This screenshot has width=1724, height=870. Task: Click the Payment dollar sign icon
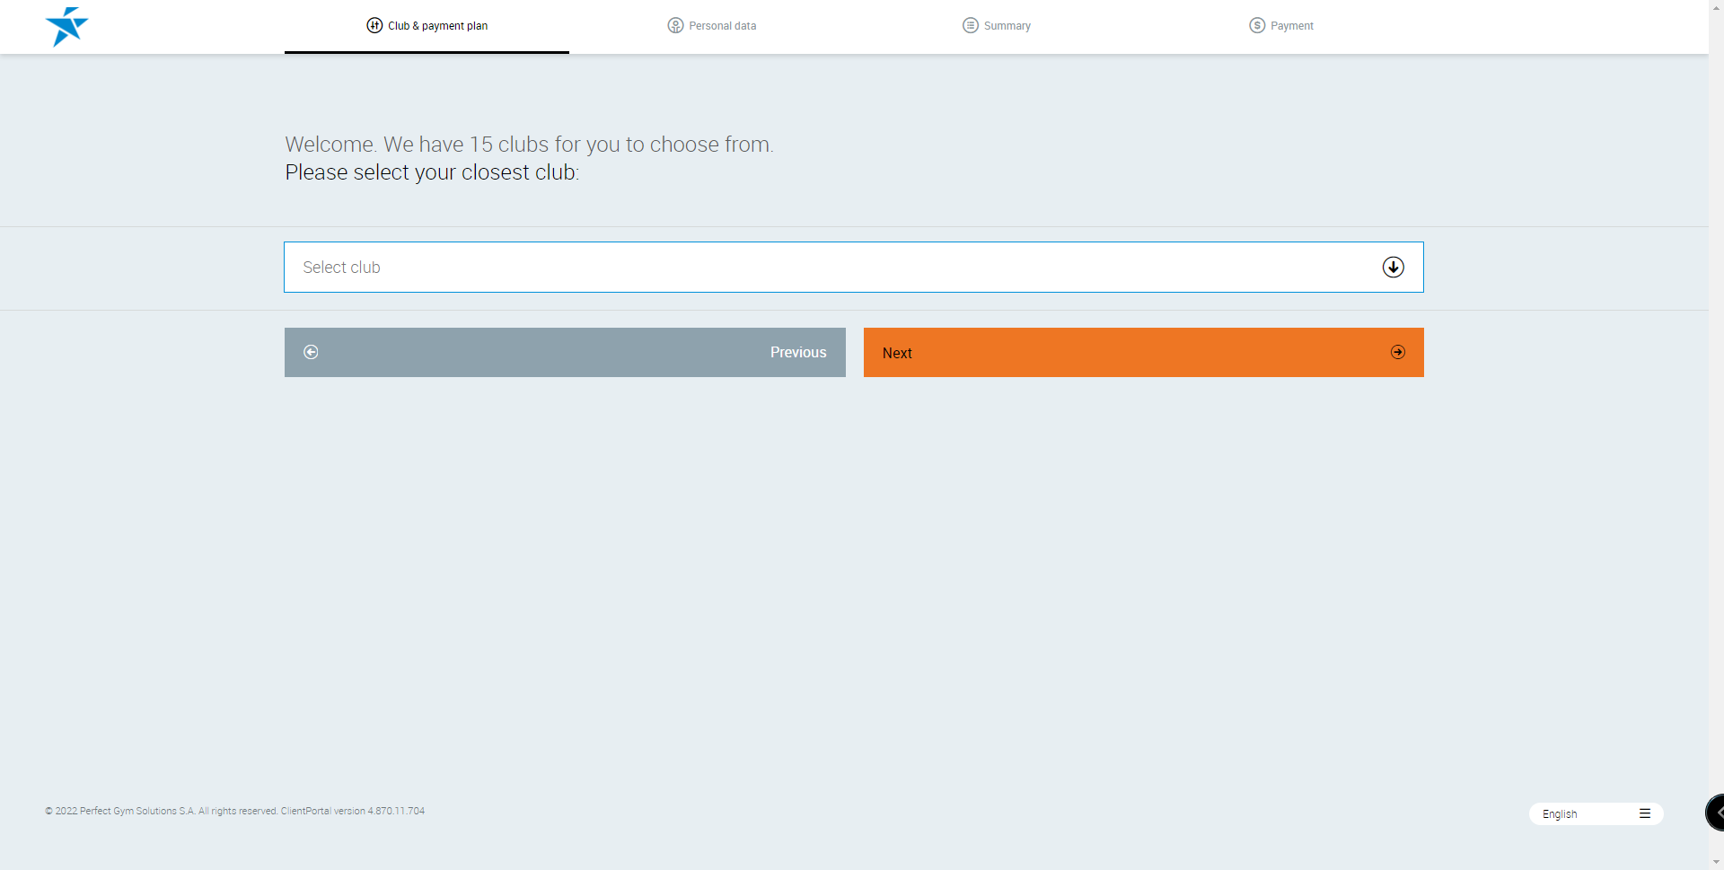pyautogui.click(x=1257, y=25)
